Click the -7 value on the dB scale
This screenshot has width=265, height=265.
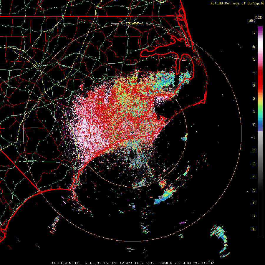click(x=253, y=216)
